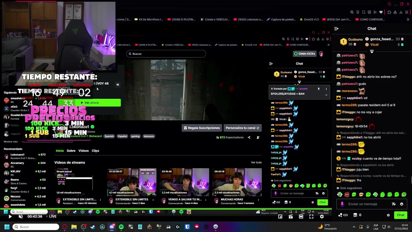
Task: Click the chat panel vertical scrollbar
Action: [x=411, y=179]
